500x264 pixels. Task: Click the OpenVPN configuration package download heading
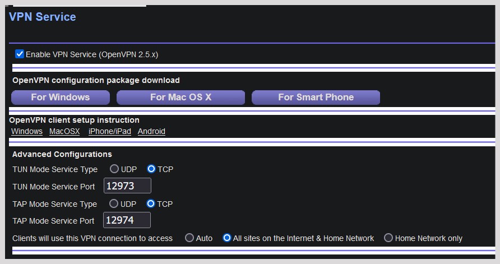coord(96,80)
